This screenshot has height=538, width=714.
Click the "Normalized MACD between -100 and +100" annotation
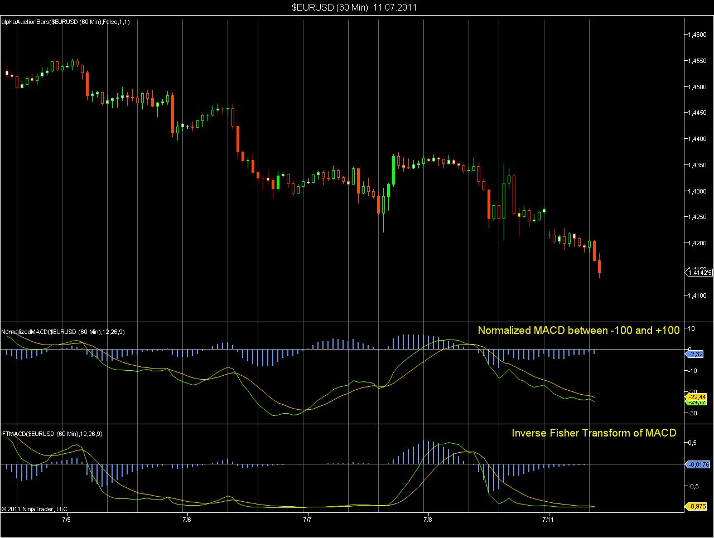578,330
